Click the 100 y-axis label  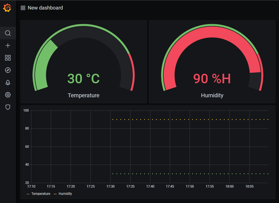[x=26, y=110]
